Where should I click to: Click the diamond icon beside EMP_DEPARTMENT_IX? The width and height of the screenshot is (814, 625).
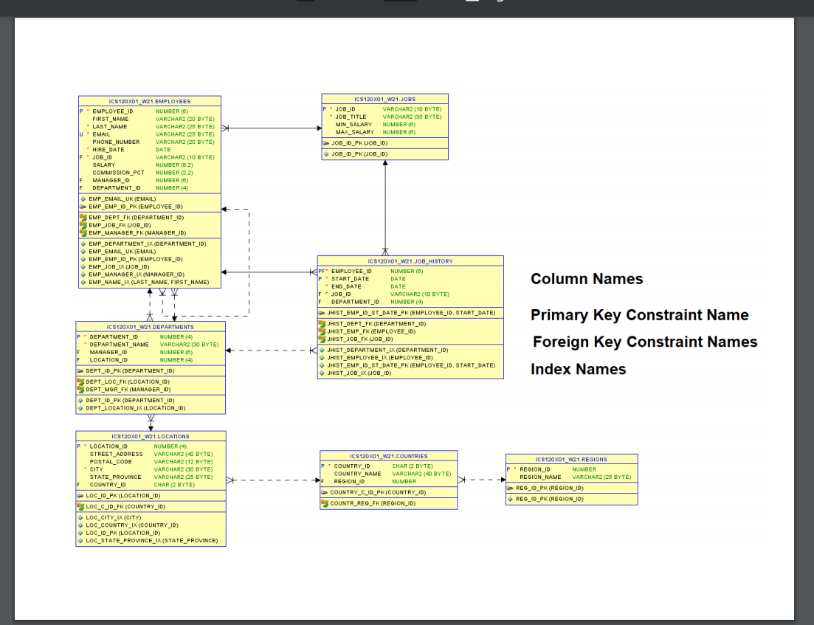(83, 244)
